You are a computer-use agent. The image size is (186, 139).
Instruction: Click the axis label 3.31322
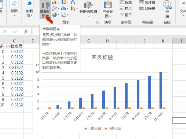[78, 116]
